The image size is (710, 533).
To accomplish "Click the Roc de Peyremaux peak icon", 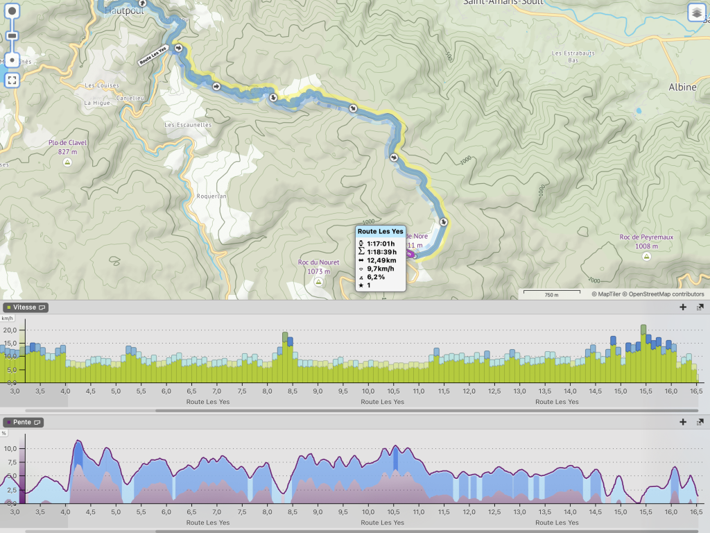I will tap(646, 256).
